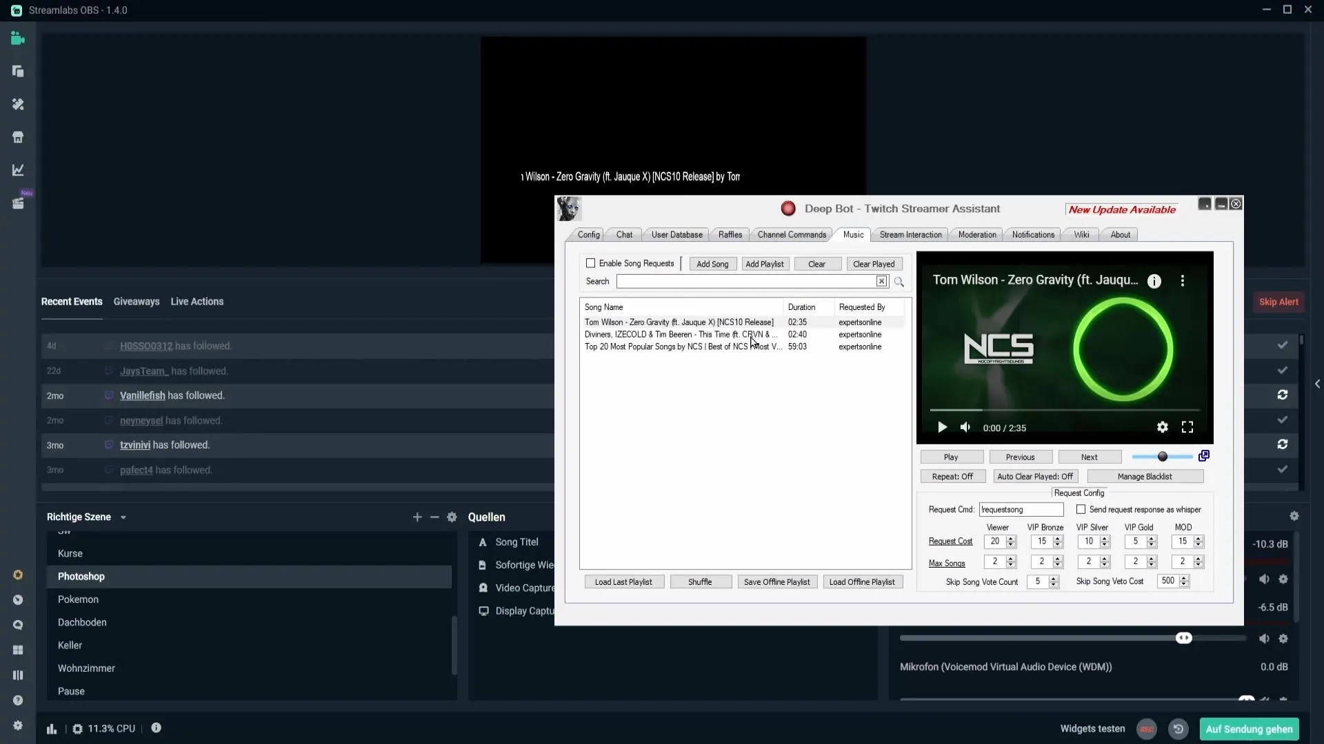Check Send request response as whisper
This screenshot has height=744, width=1324.
(1081, 510)
